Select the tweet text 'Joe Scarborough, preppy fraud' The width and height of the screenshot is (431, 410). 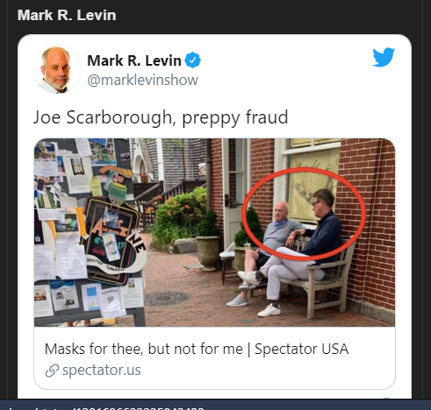(161, 118)
